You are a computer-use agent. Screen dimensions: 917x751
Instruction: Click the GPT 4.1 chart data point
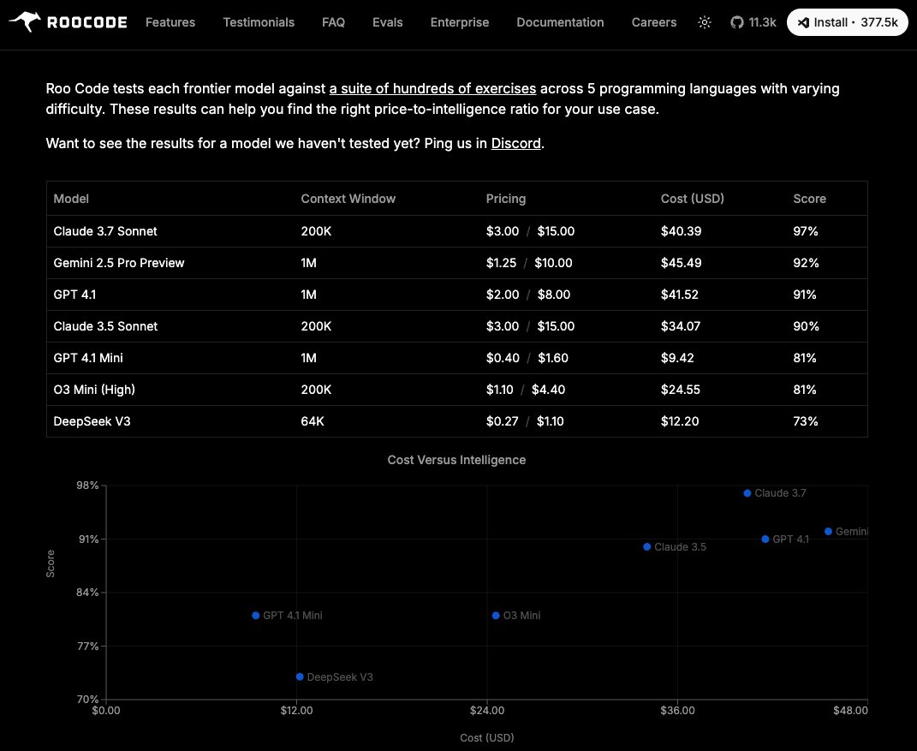[x=765, y=539]
